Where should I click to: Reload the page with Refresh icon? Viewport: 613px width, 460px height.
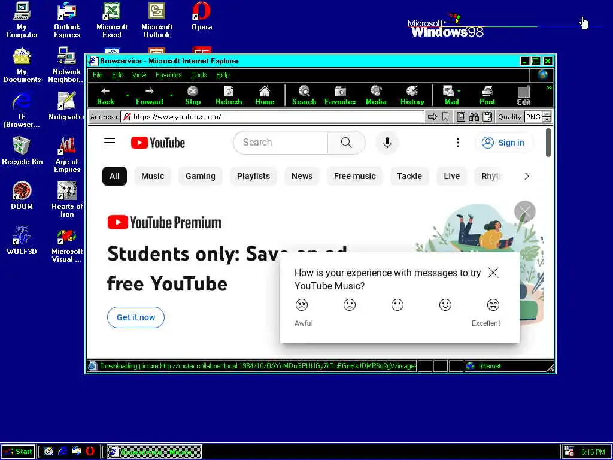click(x=229, y=96)
